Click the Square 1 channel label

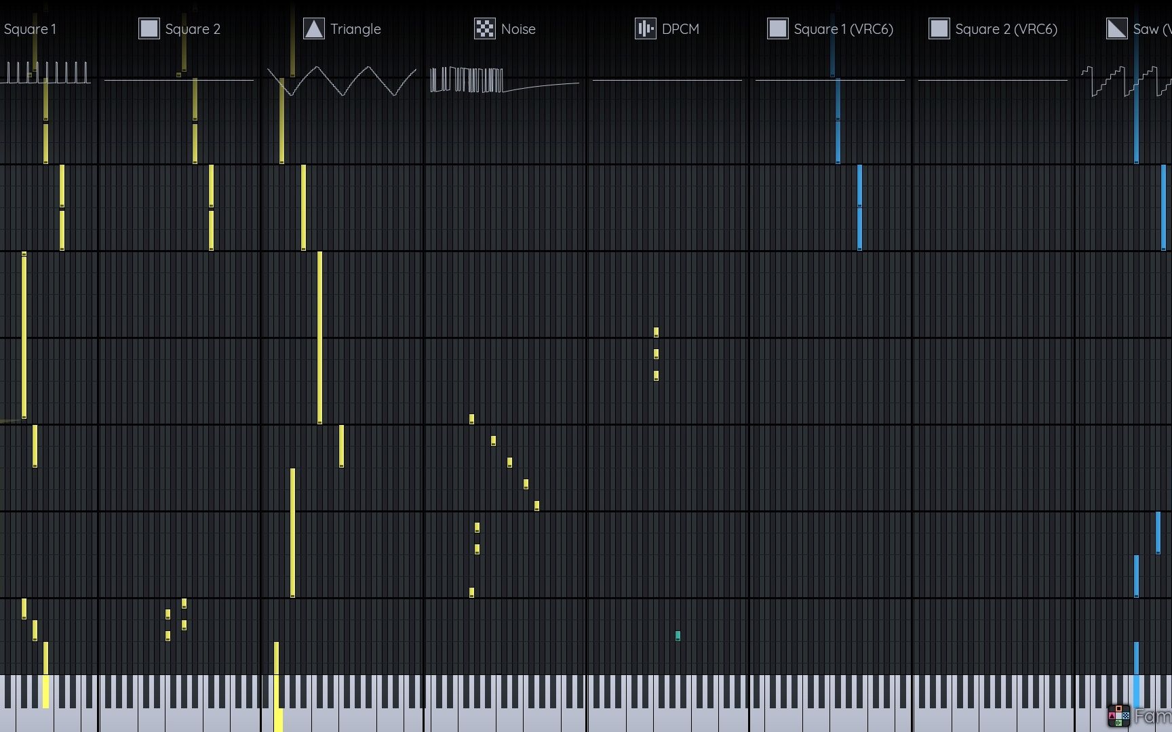(x=30, y=29)
